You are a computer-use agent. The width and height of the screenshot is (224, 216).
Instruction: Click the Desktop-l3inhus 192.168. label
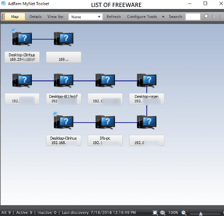[x=64, y=141]
